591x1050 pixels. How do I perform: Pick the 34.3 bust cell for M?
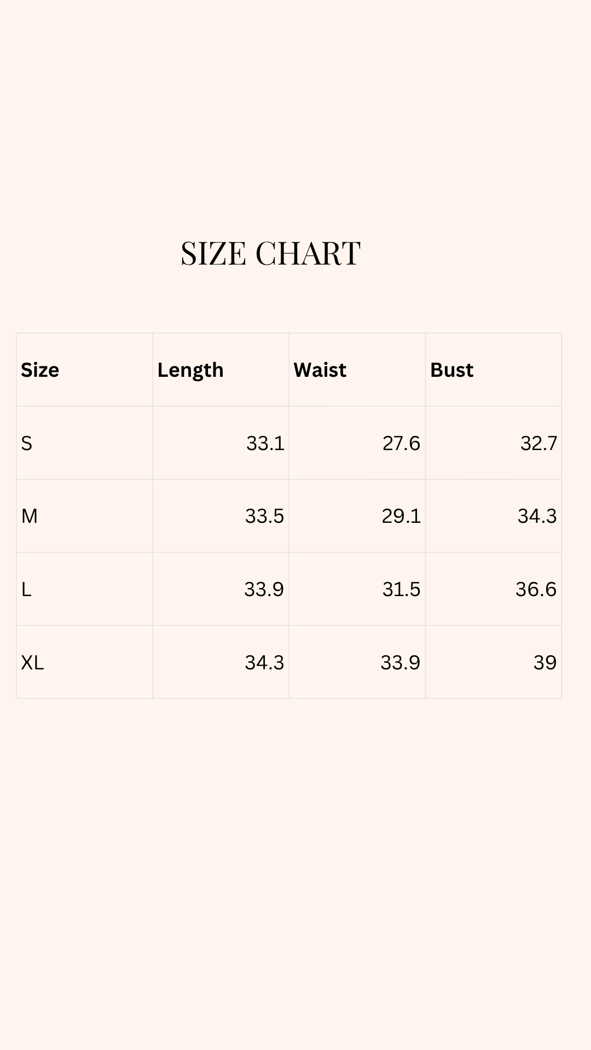click(537, 516)
